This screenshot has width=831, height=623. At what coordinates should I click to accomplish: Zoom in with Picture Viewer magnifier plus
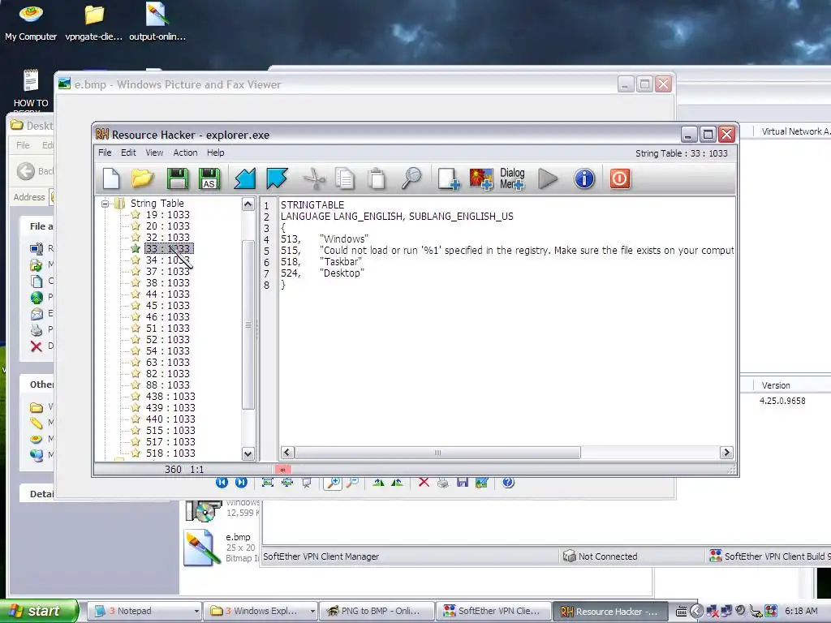click(333, 482)
